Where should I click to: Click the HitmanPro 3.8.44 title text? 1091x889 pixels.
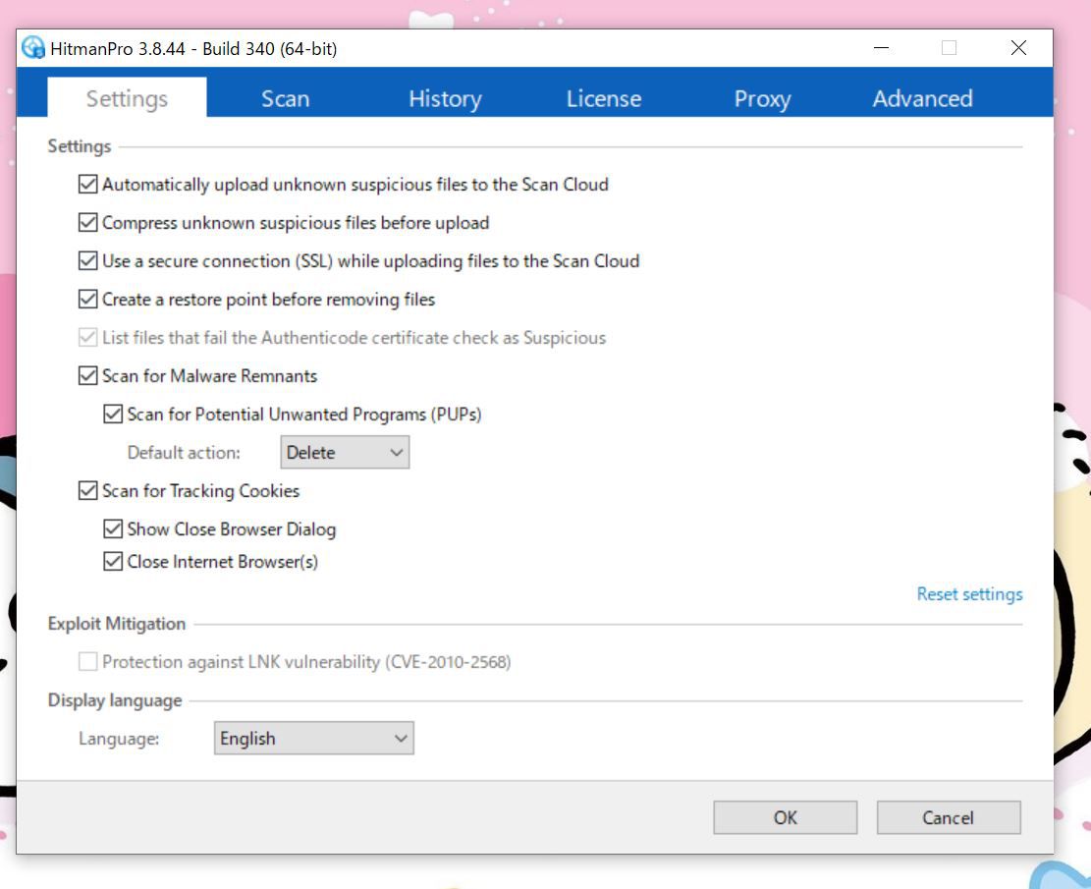click(193, 49)
